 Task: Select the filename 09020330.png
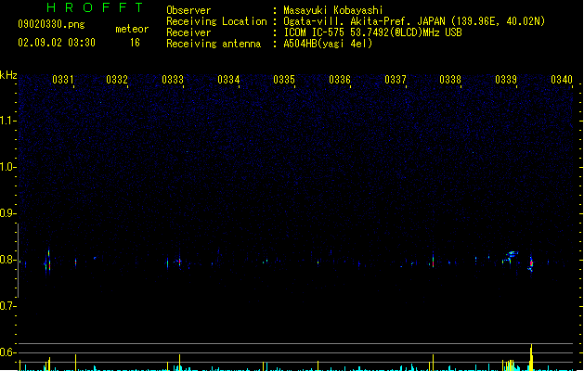click(51, 24)
